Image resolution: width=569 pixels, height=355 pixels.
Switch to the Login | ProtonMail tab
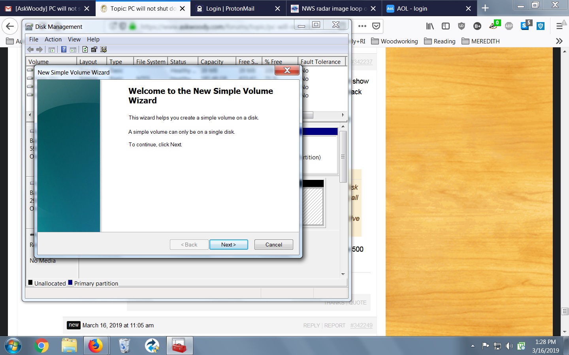[230, 8]
